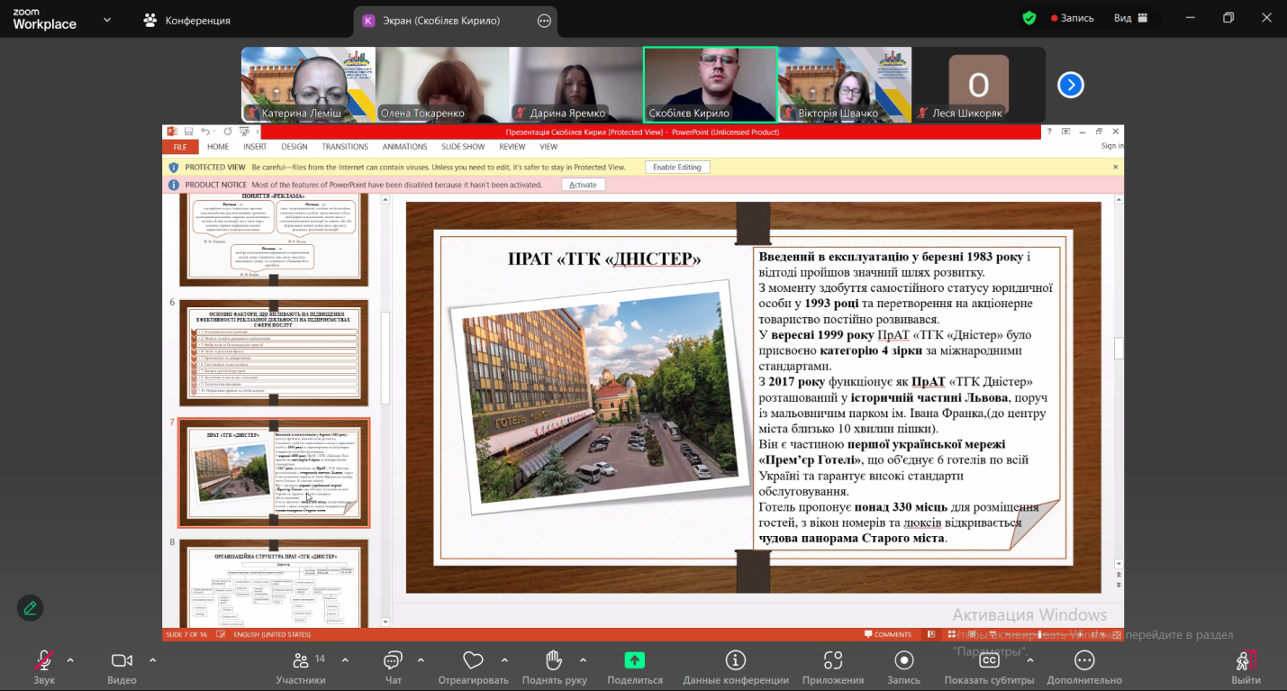Open PowerPoint Help question mark
The height and width of the screenshot is (691, 1287).
[1048, 132]
